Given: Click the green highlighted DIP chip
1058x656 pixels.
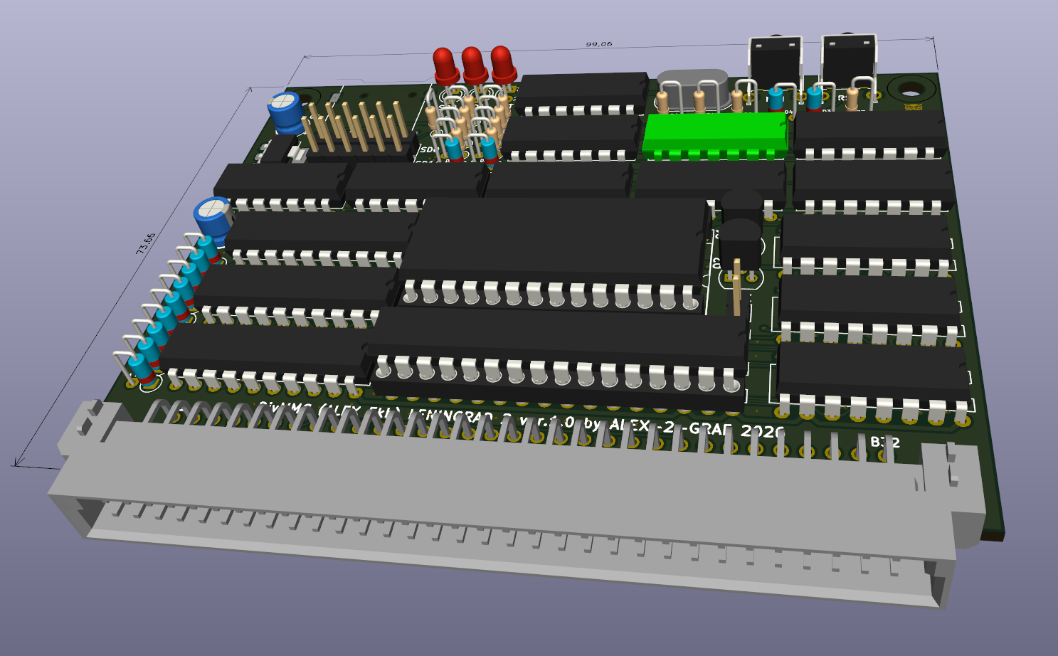Looking at the screenshot, I should [x=714, y=132].
